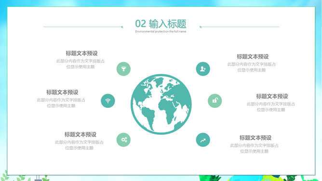Click the 'Environmental protection the full name' subtitle
The height and width of the screenshot is (181, 322).
(x=161, y=31)
